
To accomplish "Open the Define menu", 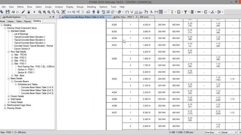I will (20, 7).
